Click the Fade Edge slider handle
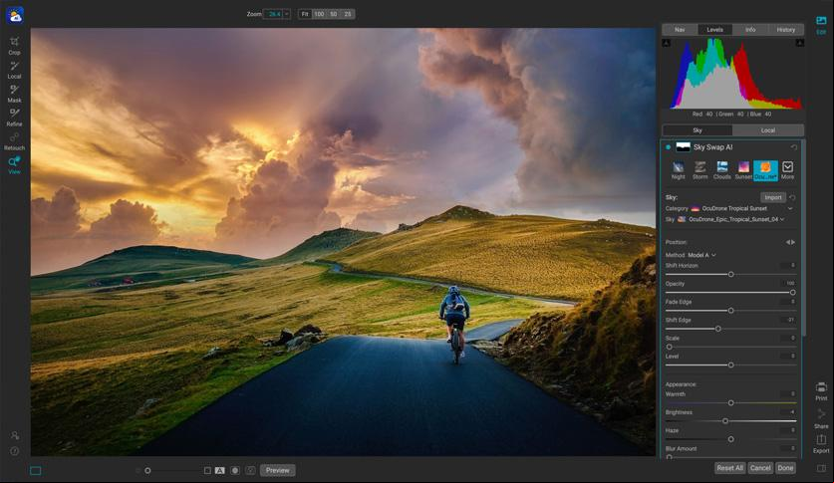 coord(730,311)
